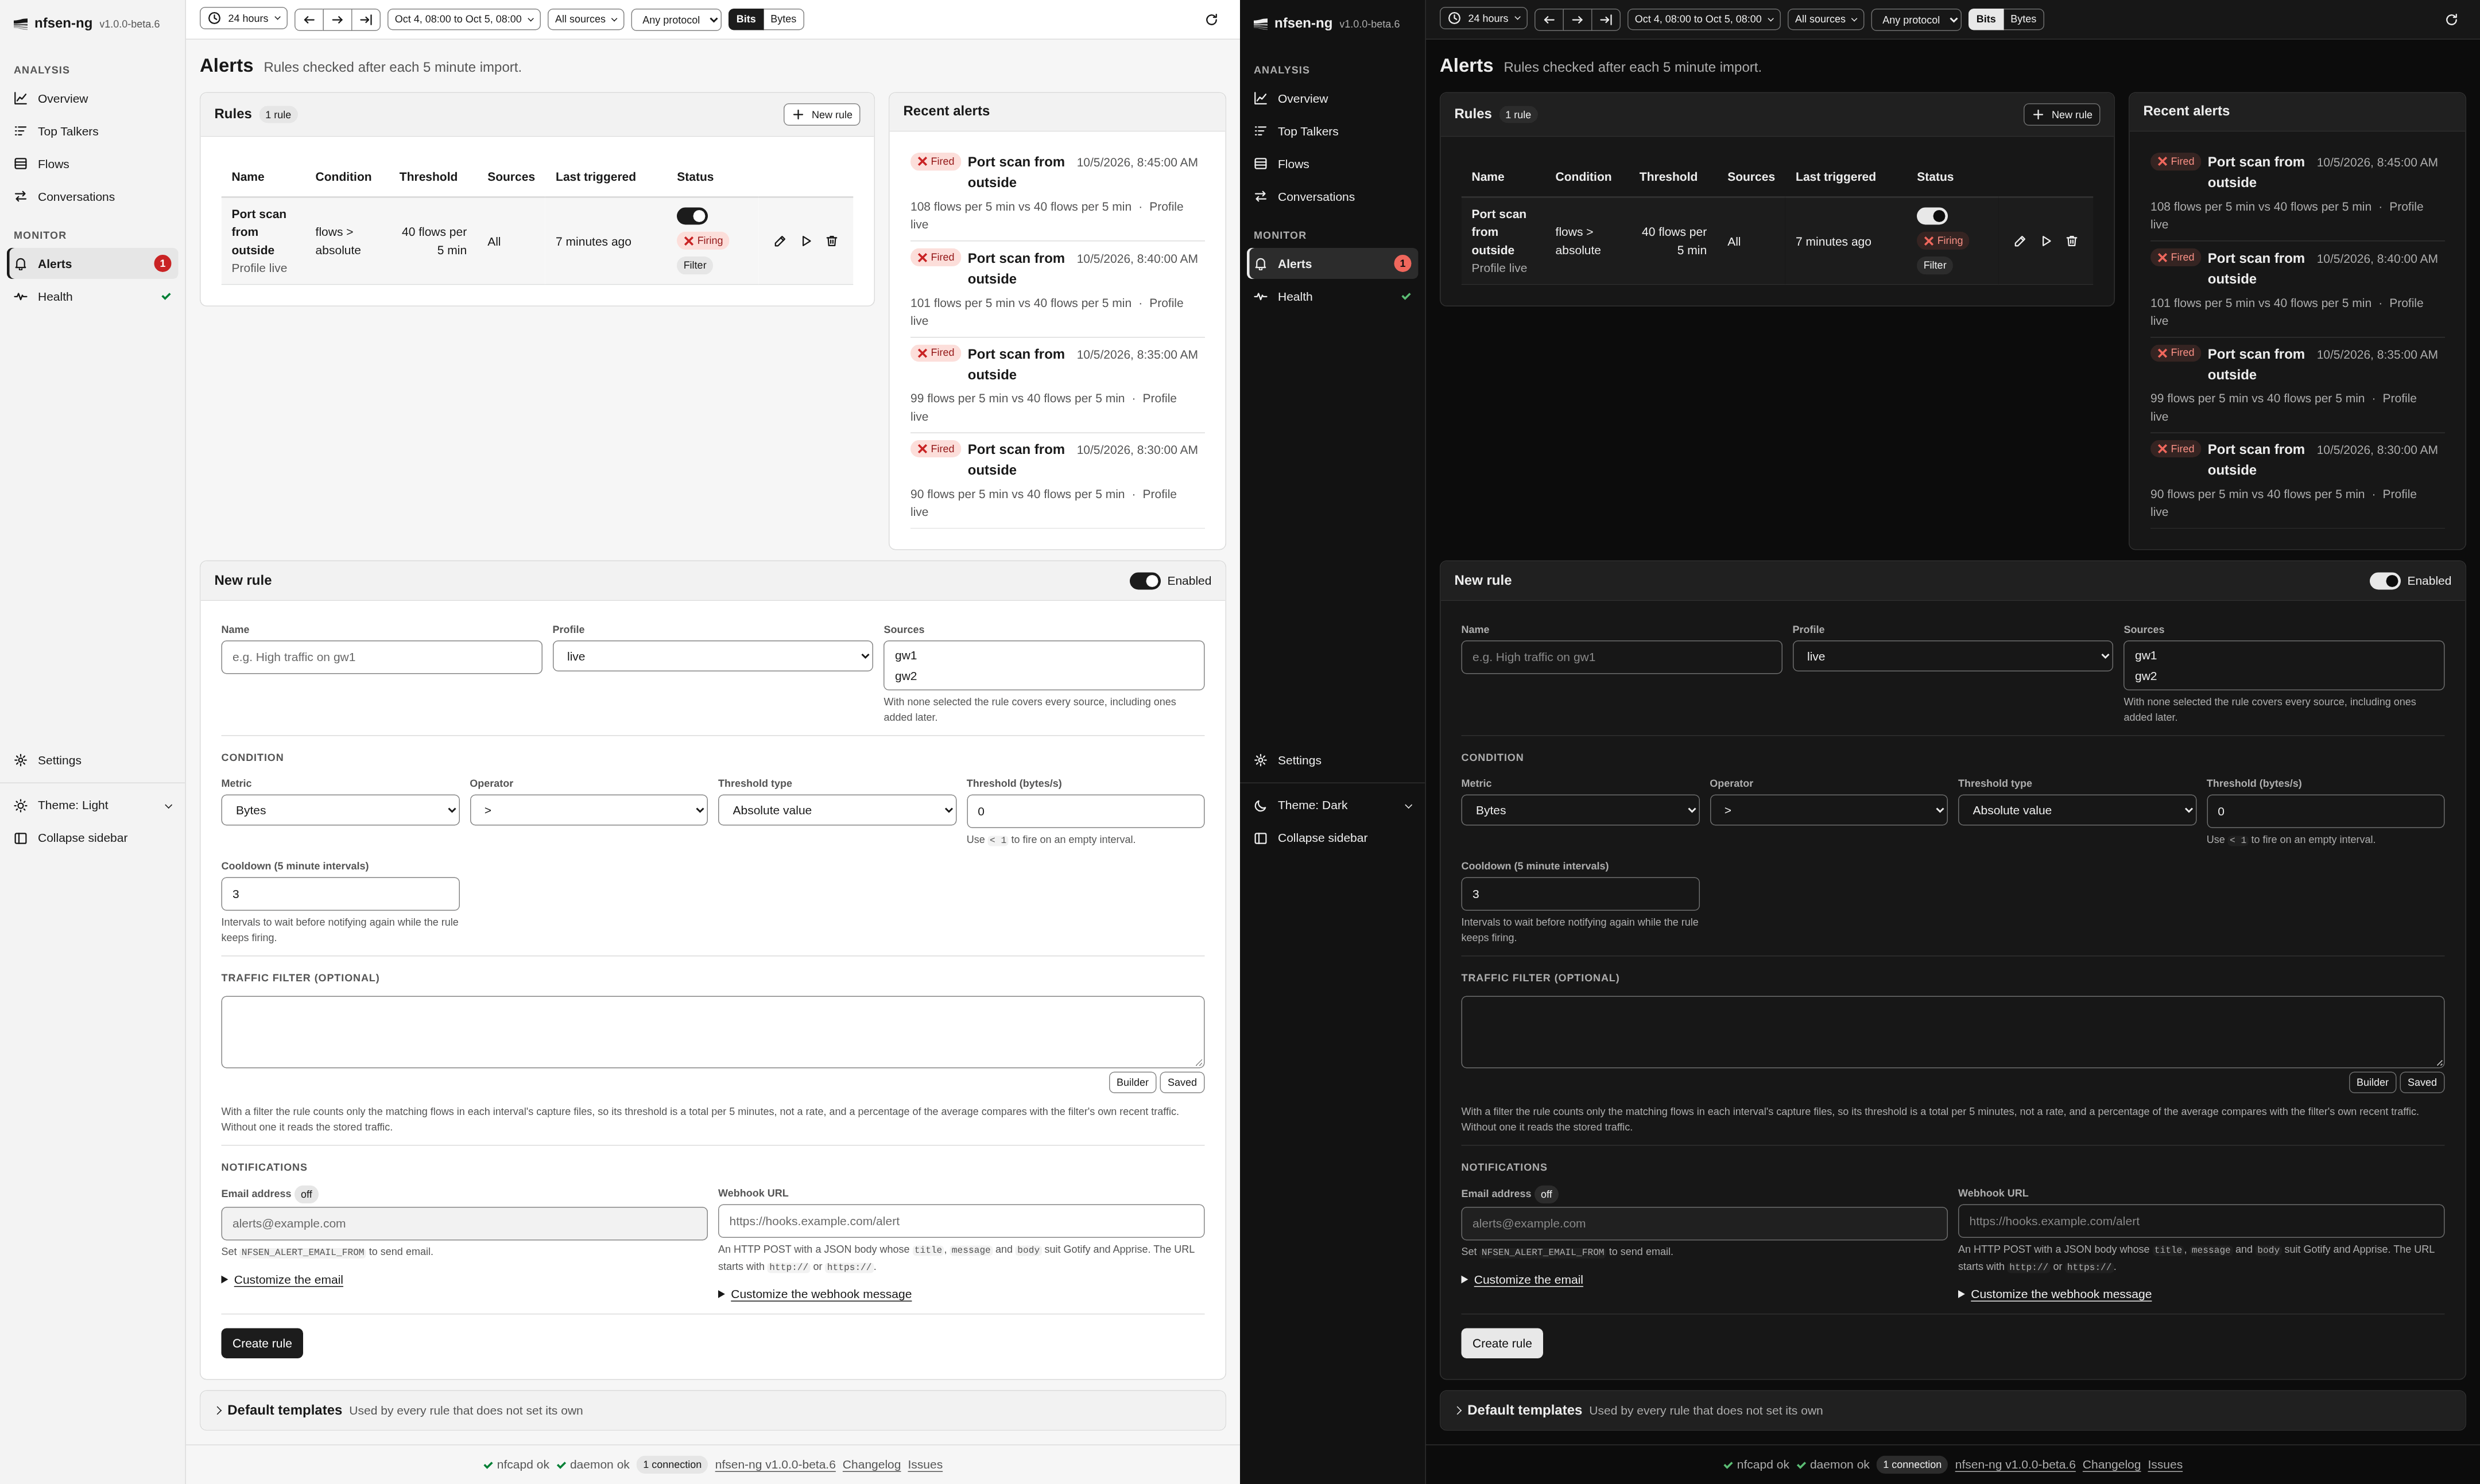Jump to latest time in light toolbar

coord(366,19)
